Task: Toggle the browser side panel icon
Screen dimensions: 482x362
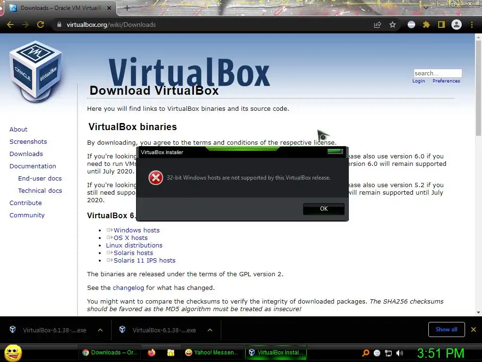Action: (442, 25)
